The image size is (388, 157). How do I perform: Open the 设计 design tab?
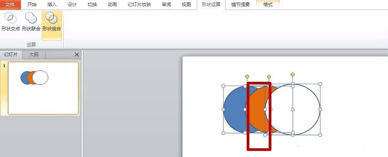72,4
